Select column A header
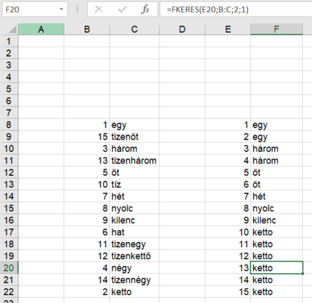312x303 pixels. click(x=41, y=29)
